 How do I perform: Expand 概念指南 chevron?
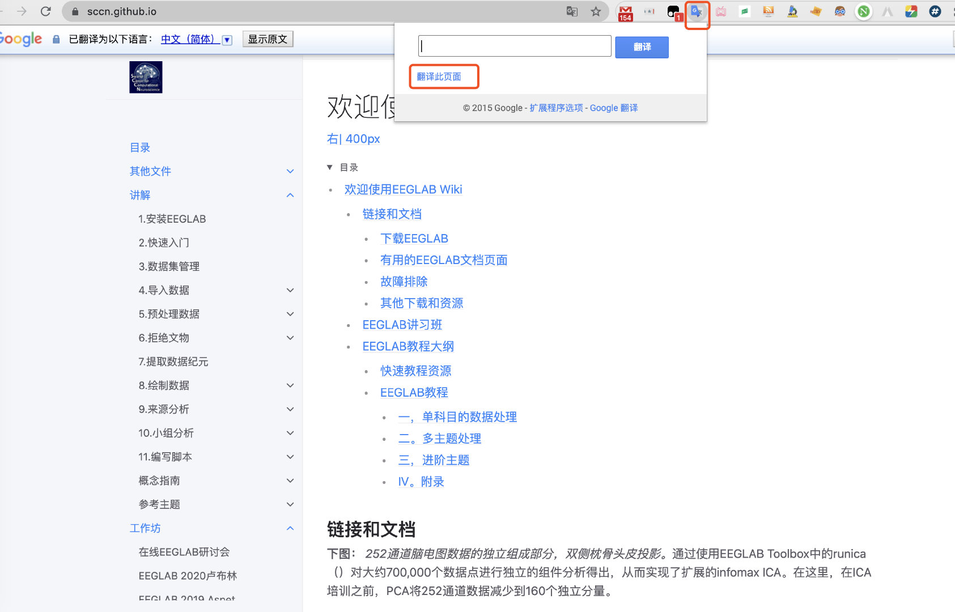[290, 481]
